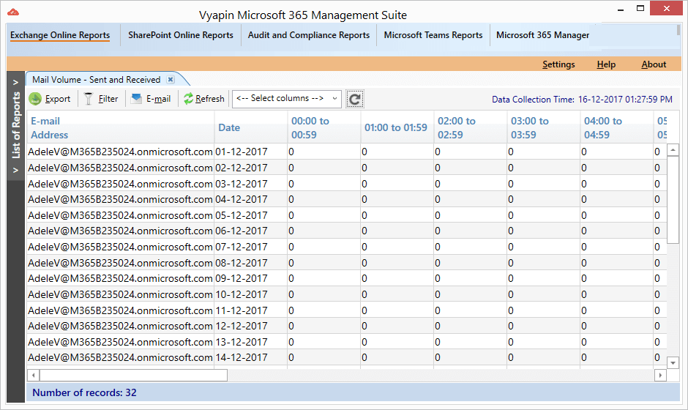Click the green Export icon

(35, 99)
